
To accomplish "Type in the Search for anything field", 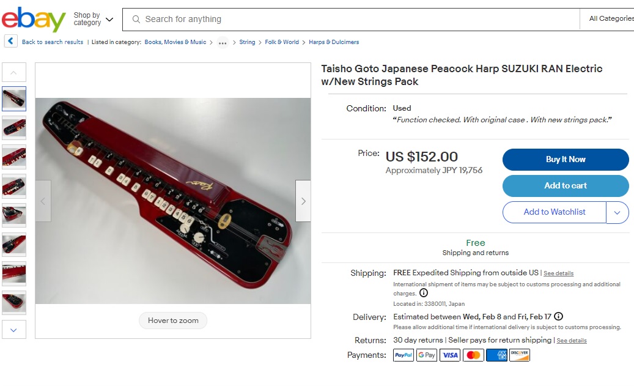I will coord(355,19).
